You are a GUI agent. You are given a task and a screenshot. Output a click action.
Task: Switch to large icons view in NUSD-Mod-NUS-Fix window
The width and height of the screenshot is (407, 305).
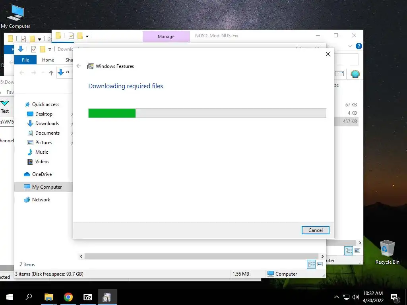357,251
